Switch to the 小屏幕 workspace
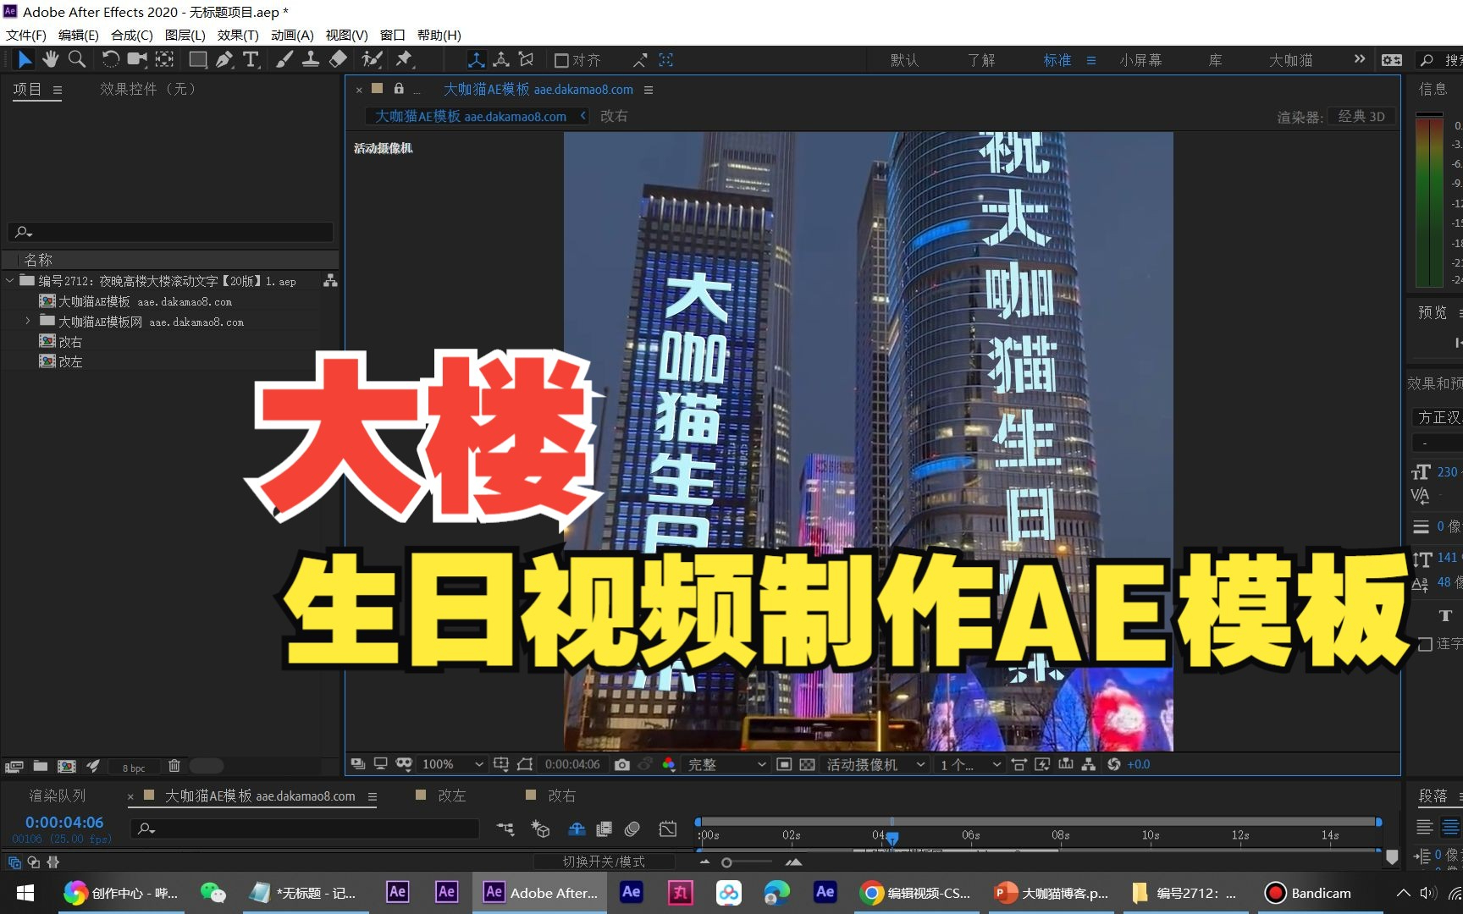Image resolution: width=1463 pixels, height=914 pixels. [1140, 60]
